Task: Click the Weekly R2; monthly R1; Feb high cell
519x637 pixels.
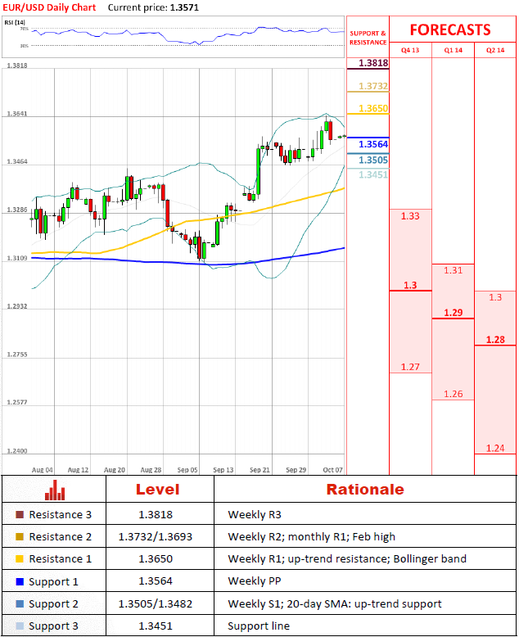Action: click(311, 537)
